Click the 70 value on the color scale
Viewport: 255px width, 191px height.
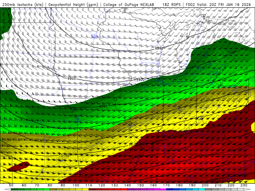(x=37, y=185)
